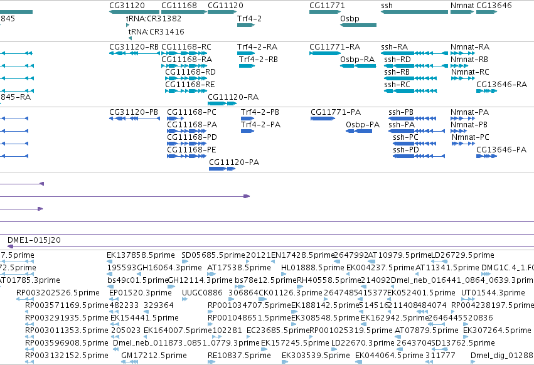Click the Osbp gene bar
Screen dimensions: 534x365
(358, 25)
